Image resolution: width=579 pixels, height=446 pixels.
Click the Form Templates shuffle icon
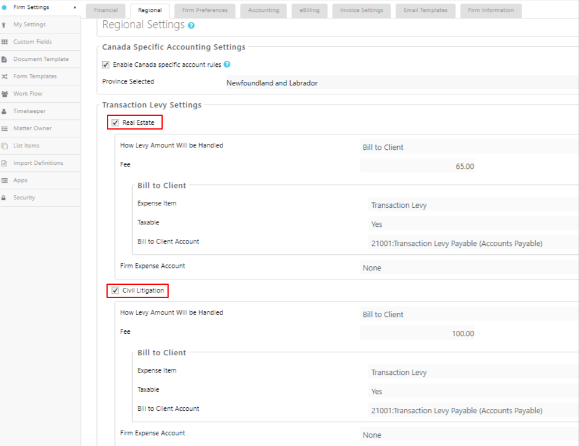point(4,76)
